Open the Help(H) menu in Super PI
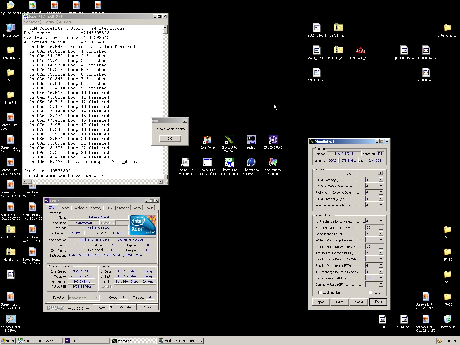The width and height of the screenshot is (460, 345). tap(69, 22)
